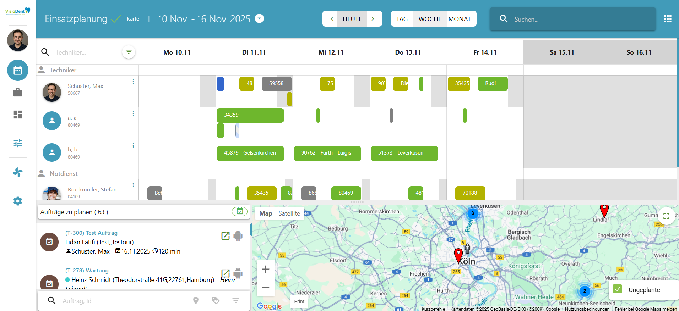Open the calendar planning sidebar icon
The width and height of the screenshot is (679, 311).
click(18, 70)
